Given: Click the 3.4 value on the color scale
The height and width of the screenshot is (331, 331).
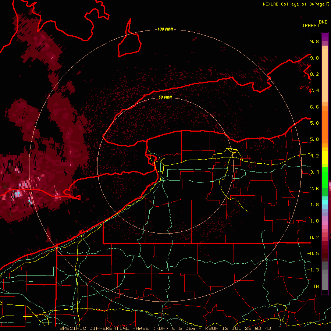Looking at the screenshot, I should point(314,172).
